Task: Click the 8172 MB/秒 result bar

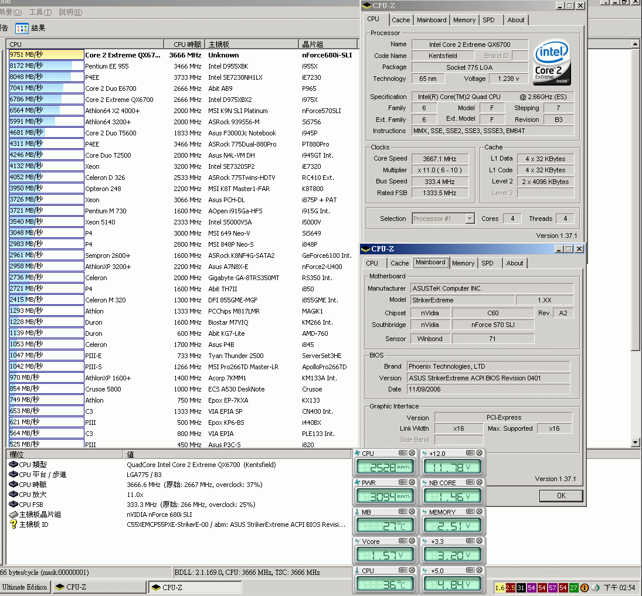Action: pyautogui.click(x=46, y=66)
